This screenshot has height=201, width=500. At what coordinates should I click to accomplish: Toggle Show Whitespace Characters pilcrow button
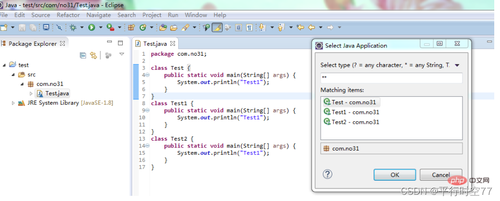pos(249,28)
